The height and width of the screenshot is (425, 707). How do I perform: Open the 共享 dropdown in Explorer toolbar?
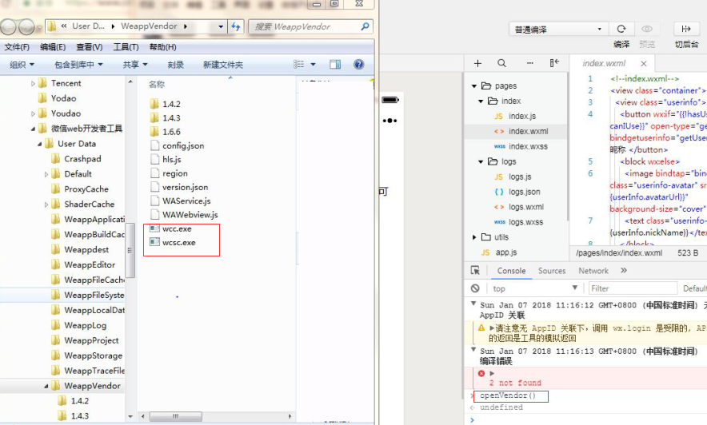pos(135,65)
